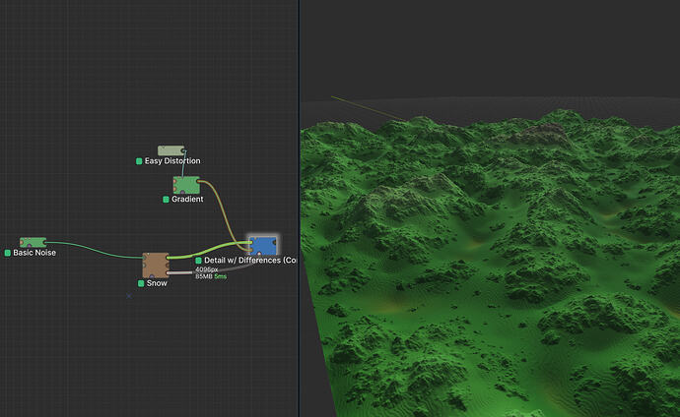Click the vertical divider between graph and viewport
Screen dimensions: 680x417
click(299, 208)
